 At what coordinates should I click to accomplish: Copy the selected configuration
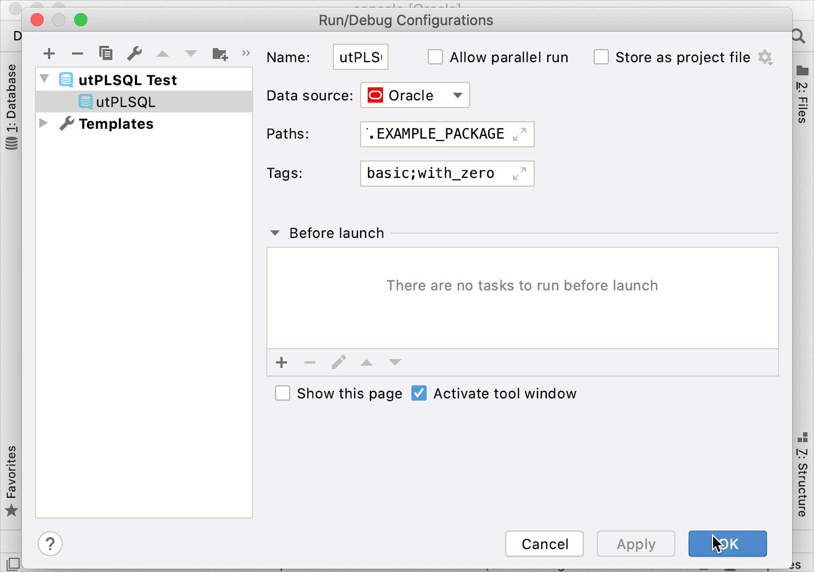point(106,53)
